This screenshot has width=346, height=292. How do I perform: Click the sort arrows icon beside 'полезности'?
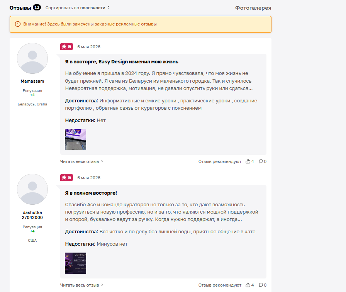(x=109, y=8)
